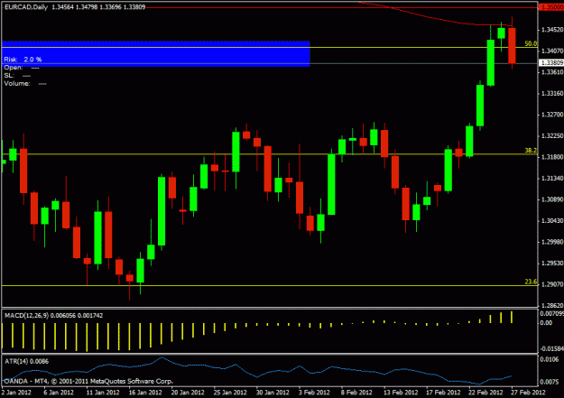Click price axis value 1.29530
This screenshot has width=564, height=398.
[552, 264]
